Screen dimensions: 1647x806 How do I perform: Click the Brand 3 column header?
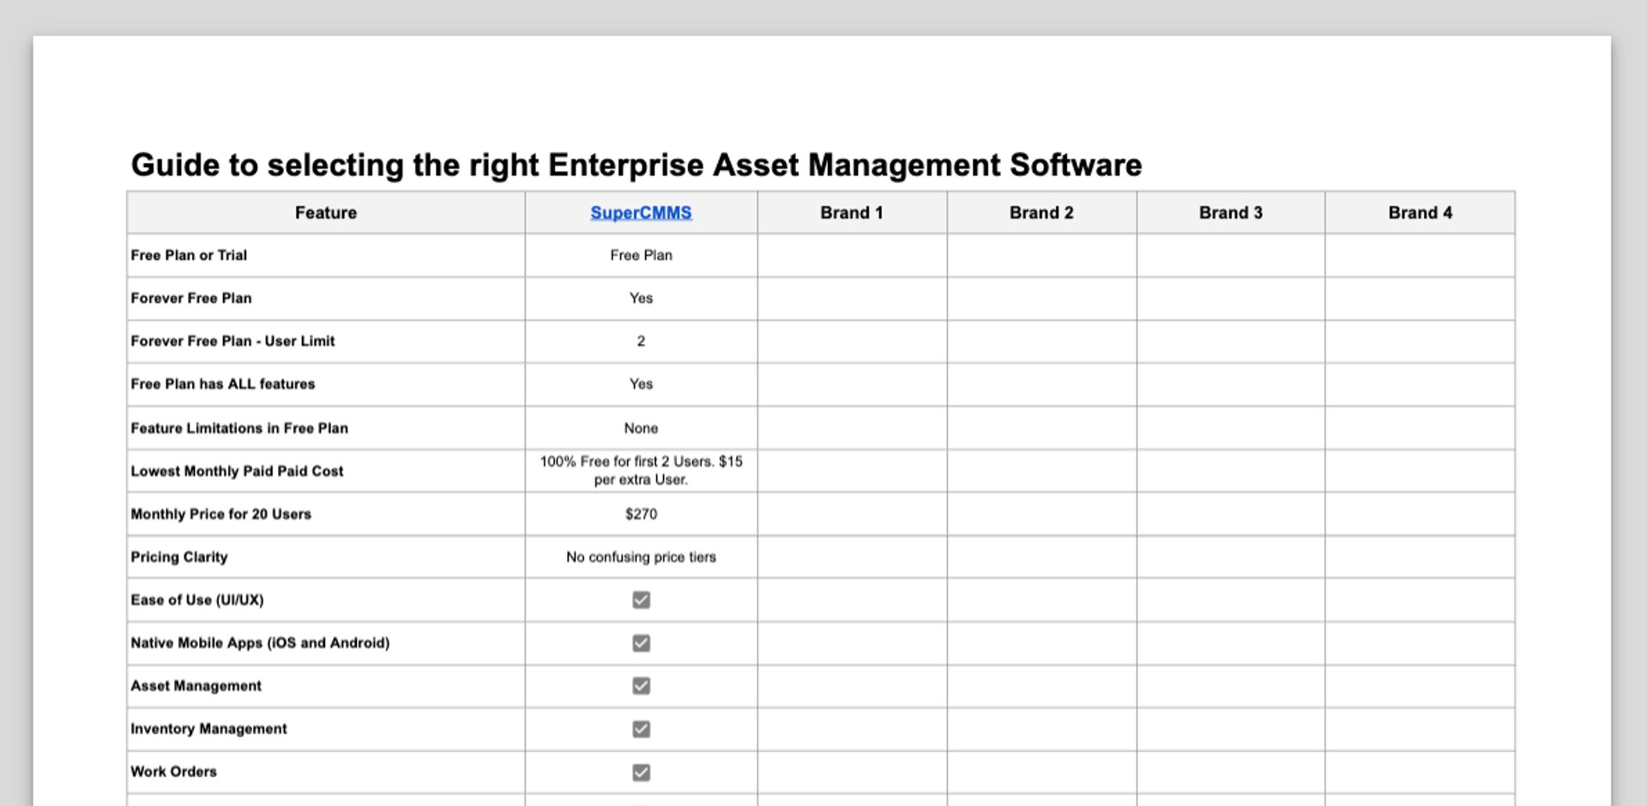[x=1231, y=213]
